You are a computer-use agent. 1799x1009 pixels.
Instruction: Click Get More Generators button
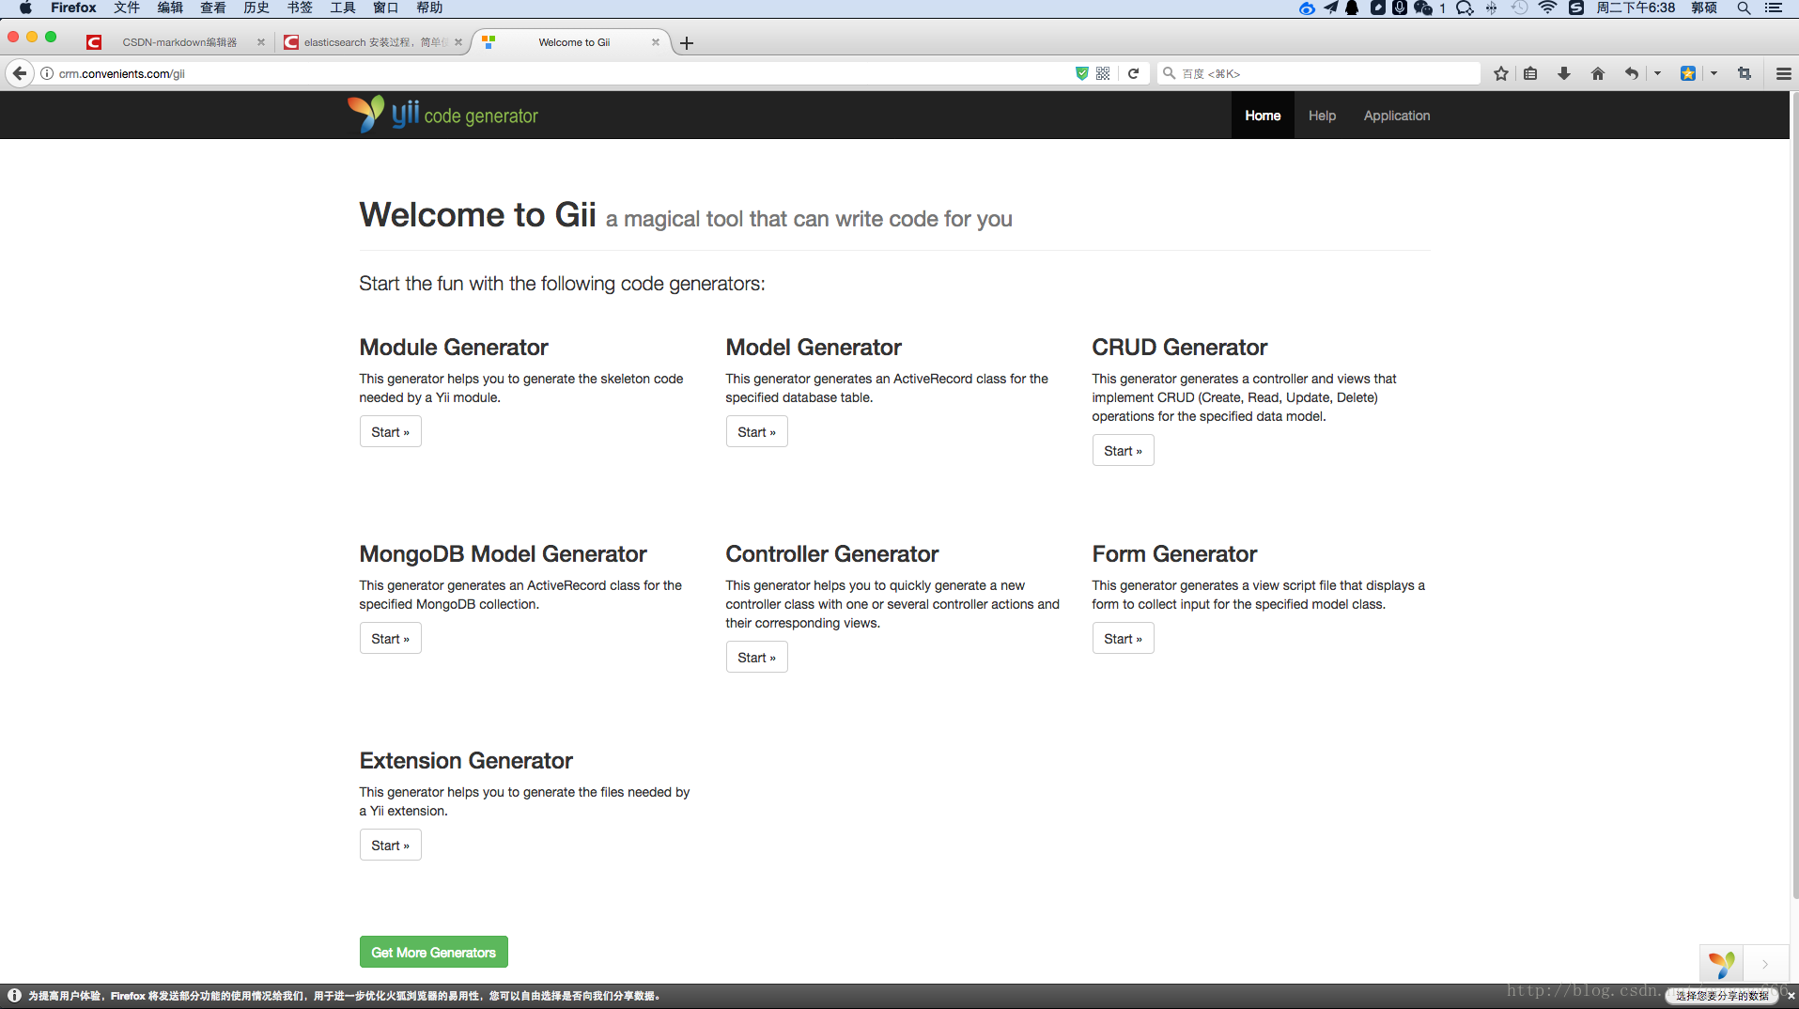pos(433,952)
